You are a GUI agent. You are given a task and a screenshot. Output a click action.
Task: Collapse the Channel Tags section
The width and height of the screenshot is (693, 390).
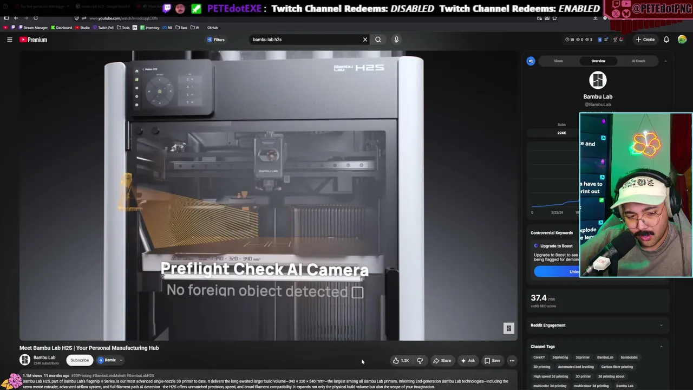click(x=661, y=347)
